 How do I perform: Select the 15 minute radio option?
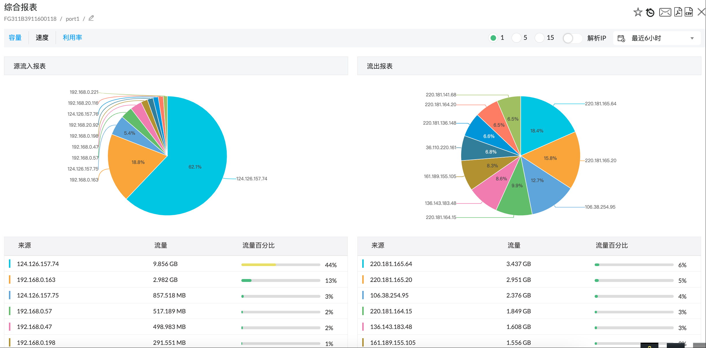tap(539, 38)
